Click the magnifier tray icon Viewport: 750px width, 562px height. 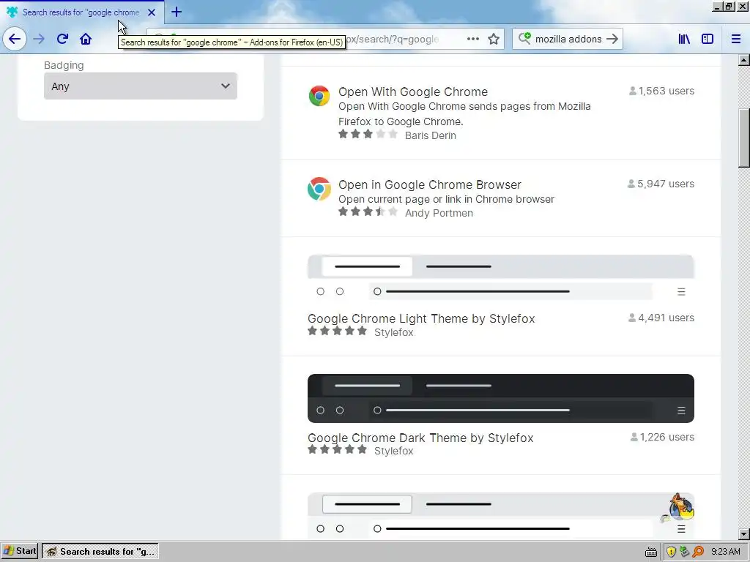pos(698,552)
